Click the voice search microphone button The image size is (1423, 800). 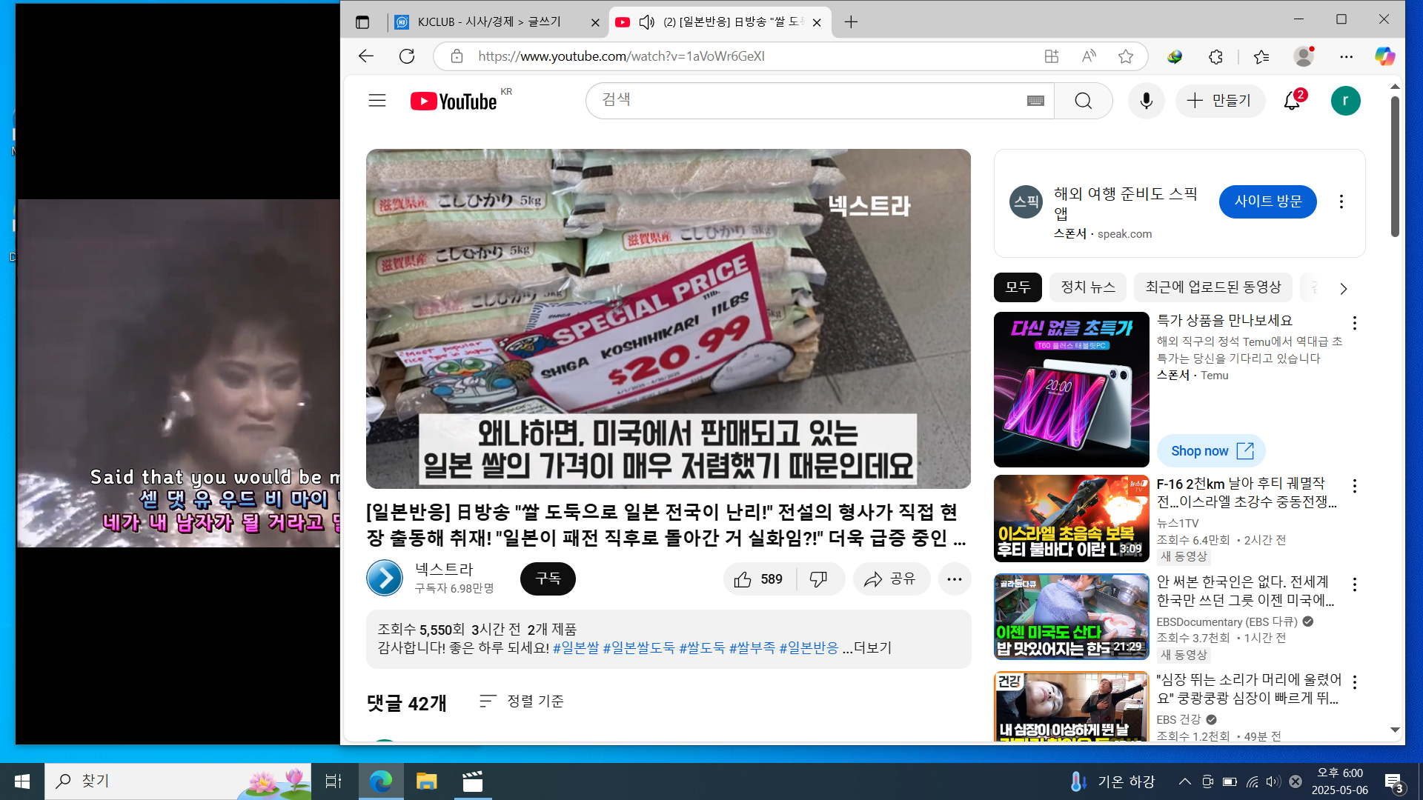[x=1146, y=101]
